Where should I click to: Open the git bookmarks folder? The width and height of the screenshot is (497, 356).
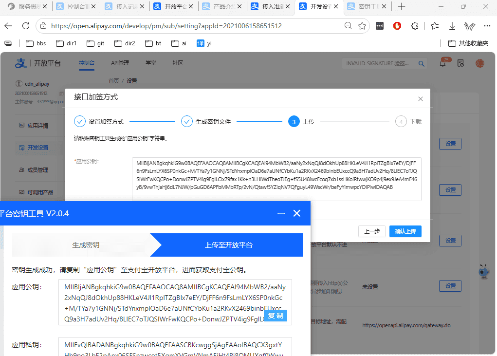[95, 43]
